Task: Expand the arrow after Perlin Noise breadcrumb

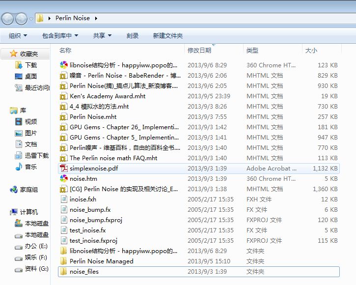Action: point(96,18)
